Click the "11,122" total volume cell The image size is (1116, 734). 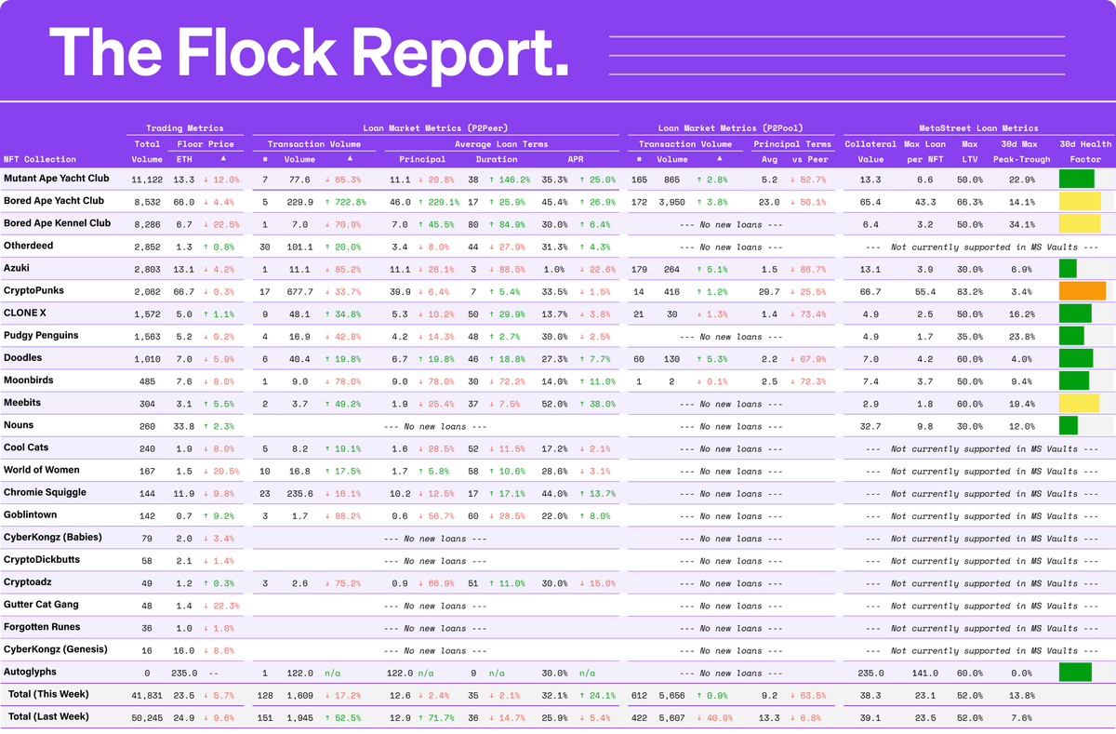(x=147, y=179)
